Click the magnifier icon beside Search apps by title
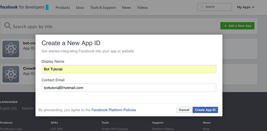This screenshot has height=131, width=267. 8,26
